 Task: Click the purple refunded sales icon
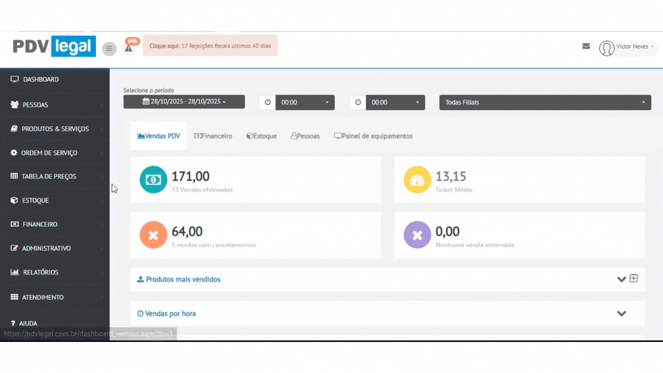pyautogui.click(x=417, y=235)
